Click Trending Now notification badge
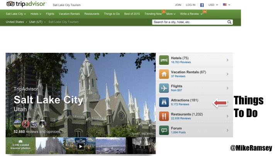 (x=164, y=12)
